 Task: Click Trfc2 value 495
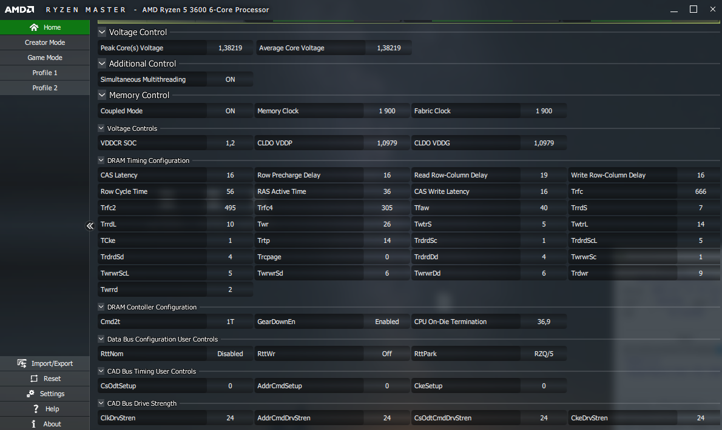click(x=230, y=208)
